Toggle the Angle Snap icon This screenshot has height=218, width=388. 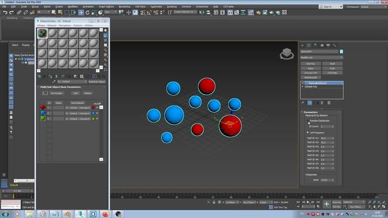point(149,12)
